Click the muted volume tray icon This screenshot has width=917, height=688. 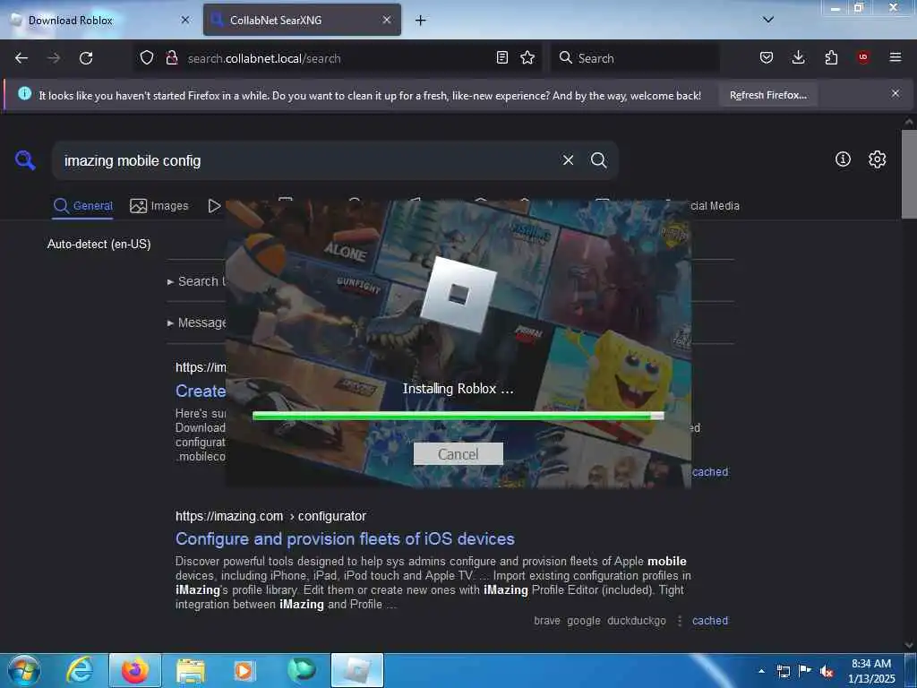(x=827, y=671)
